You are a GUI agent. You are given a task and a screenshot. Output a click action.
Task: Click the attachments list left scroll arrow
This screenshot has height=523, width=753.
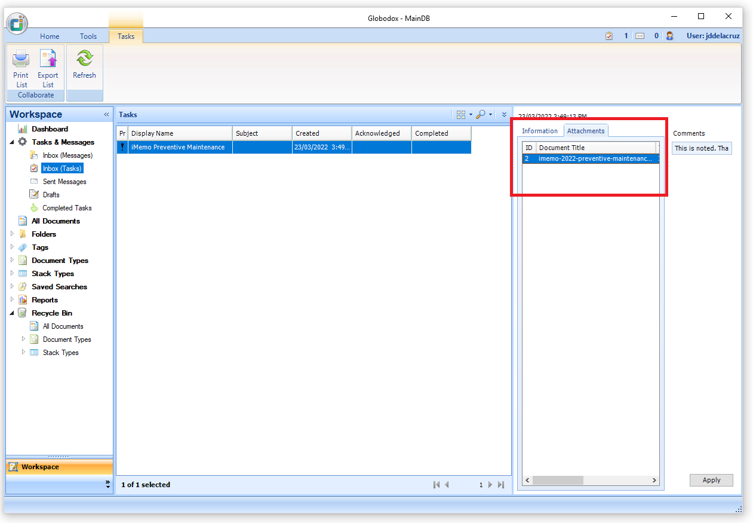pos(527,481)
